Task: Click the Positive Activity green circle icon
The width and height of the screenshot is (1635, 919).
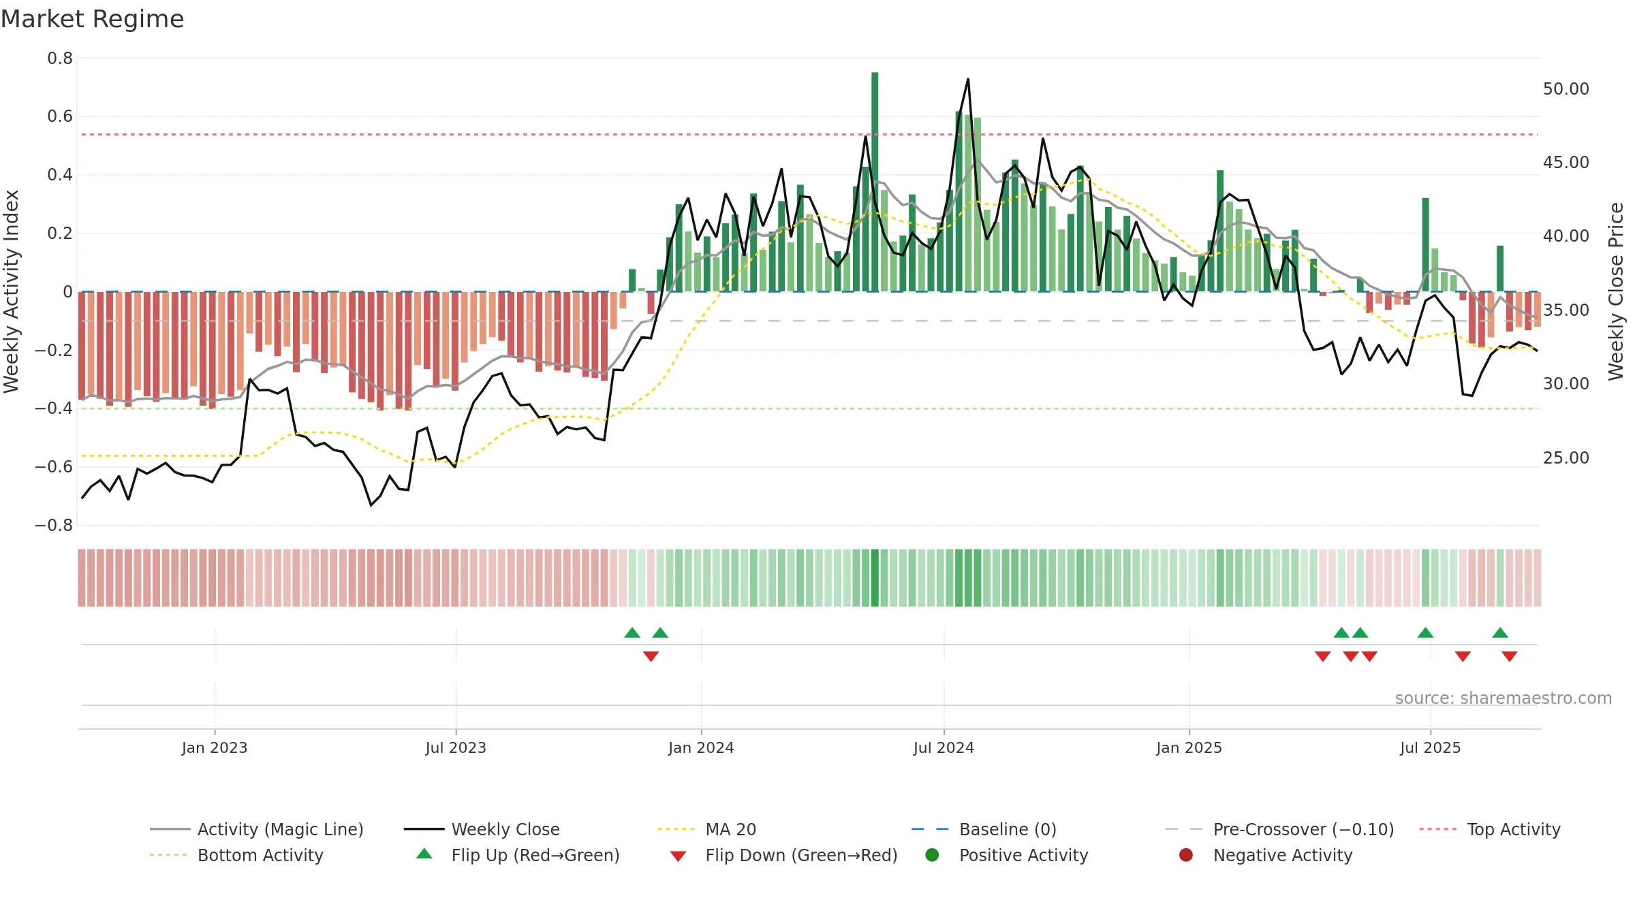Action: coord(932,854)
